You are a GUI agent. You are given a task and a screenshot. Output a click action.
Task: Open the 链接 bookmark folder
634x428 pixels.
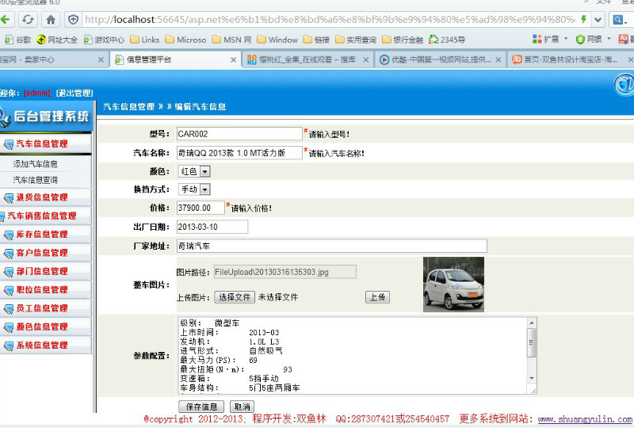point(316,40)
